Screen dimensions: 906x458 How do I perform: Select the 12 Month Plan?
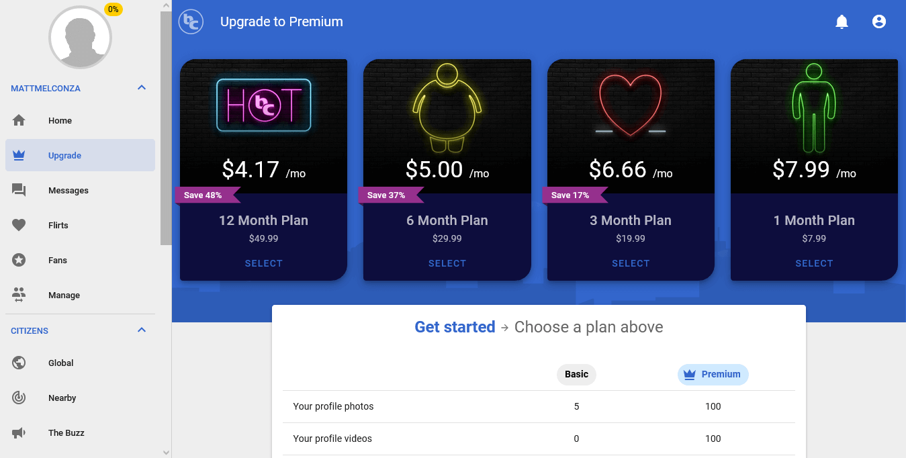[x=263, y=263]
